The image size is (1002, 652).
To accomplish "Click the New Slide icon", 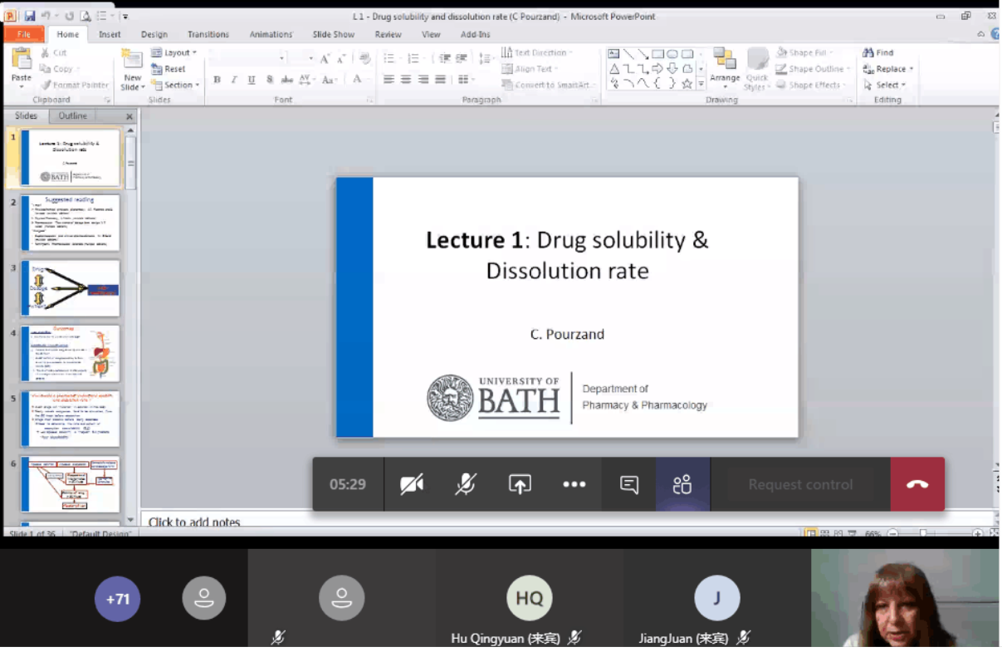I will pyautogui.click(x=132, y=69).
